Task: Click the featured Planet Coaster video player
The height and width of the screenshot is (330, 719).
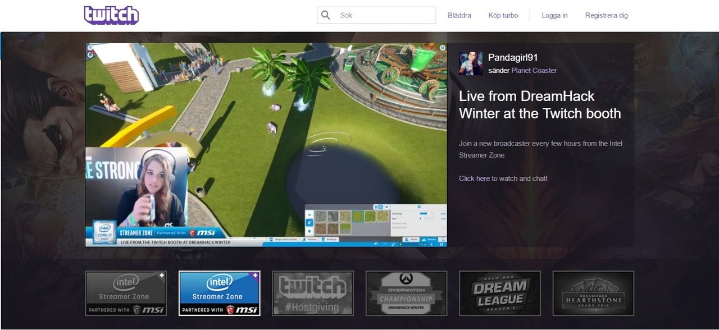Action: [266, 145]
